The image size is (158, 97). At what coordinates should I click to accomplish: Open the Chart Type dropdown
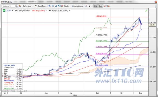pos(41,6)
